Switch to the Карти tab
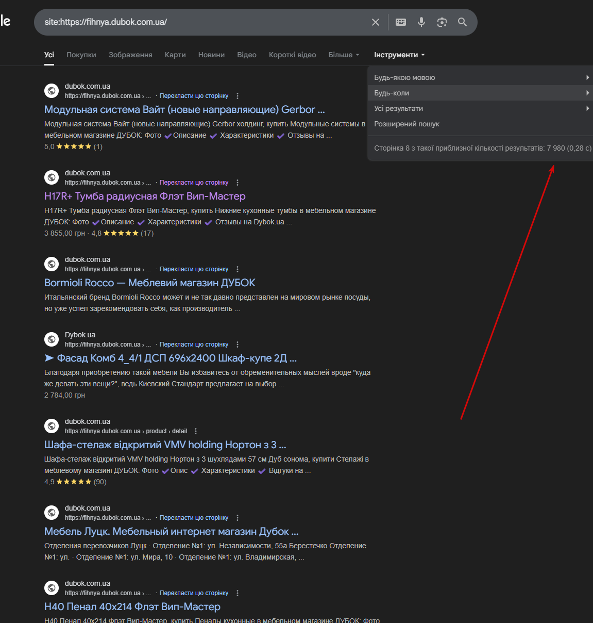 click(175, 55)
